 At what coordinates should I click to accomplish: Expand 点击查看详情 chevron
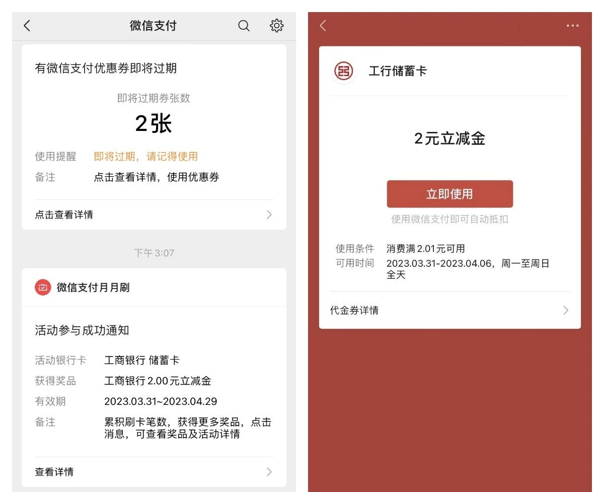coord(269,215)
